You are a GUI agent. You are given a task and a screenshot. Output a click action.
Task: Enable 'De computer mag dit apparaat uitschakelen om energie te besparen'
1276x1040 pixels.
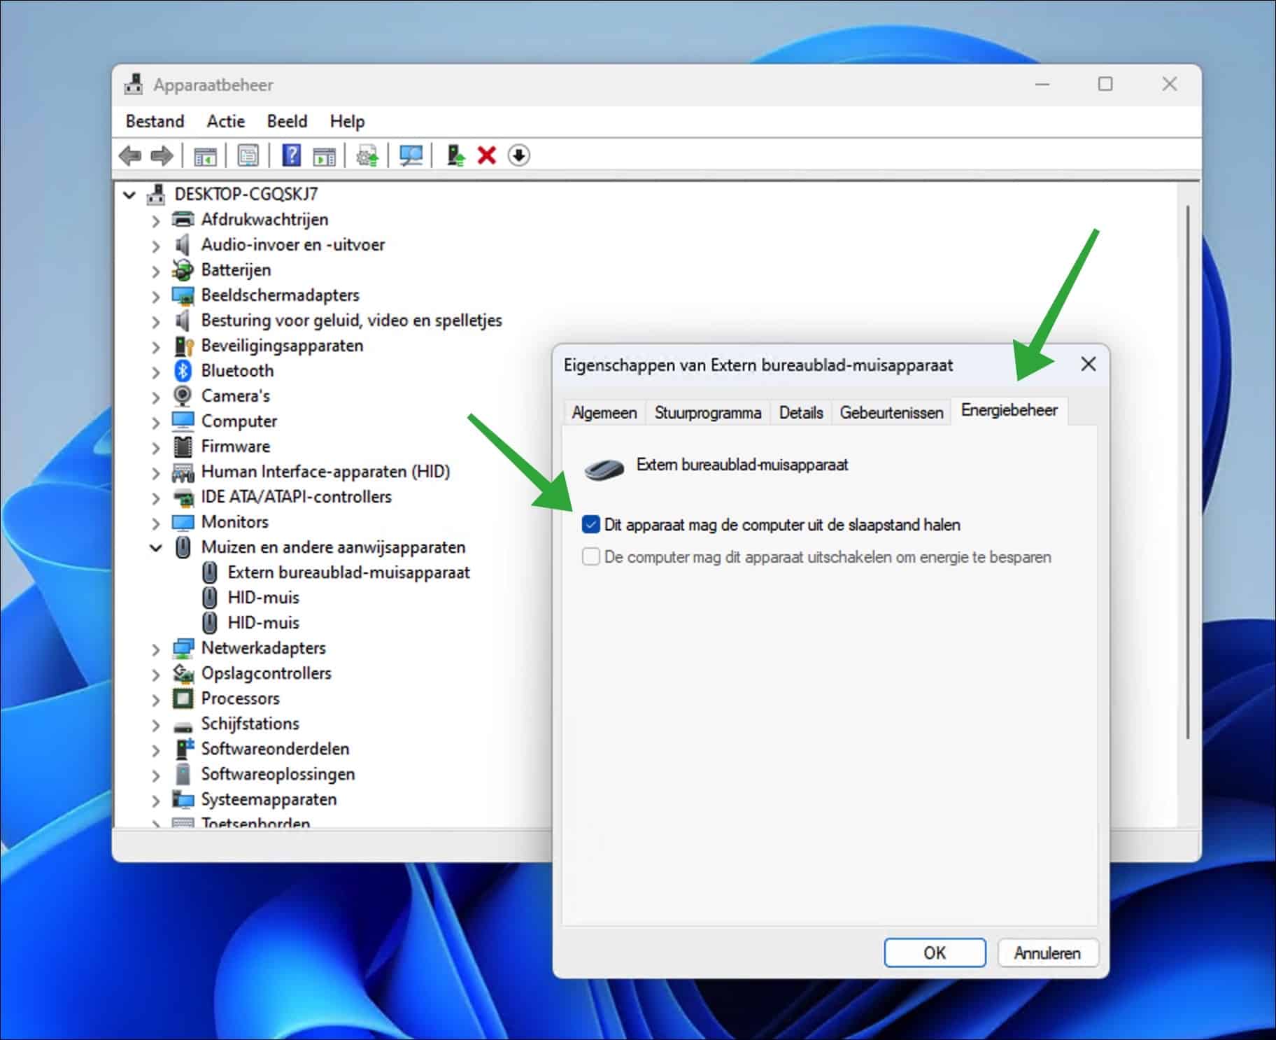click(590, 556)
